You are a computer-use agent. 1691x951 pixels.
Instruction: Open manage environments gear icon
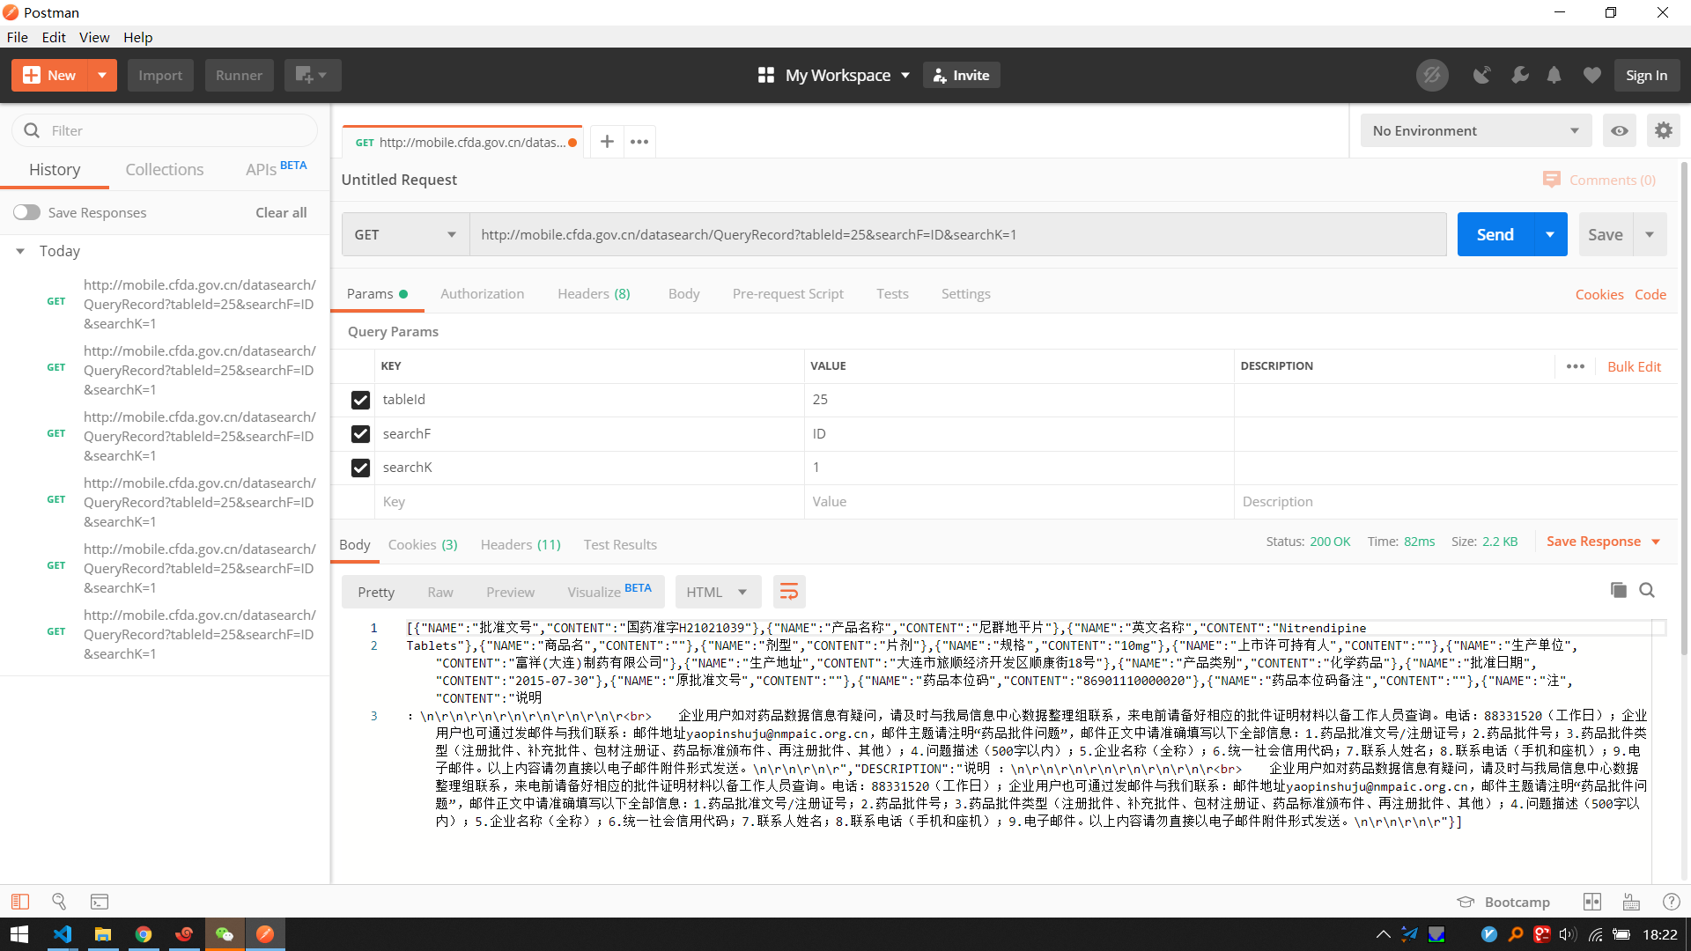pyautogui.click(x=1663, y=130)
